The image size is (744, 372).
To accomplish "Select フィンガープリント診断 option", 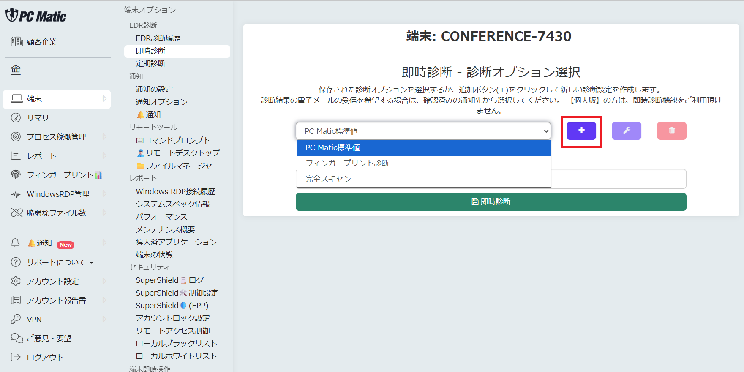I will 424,163.
